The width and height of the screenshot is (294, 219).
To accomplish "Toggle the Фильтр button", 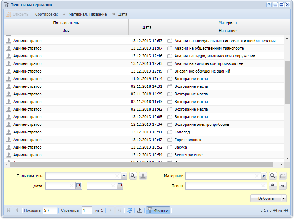I will pyautogui.click(x=158, y=210).
